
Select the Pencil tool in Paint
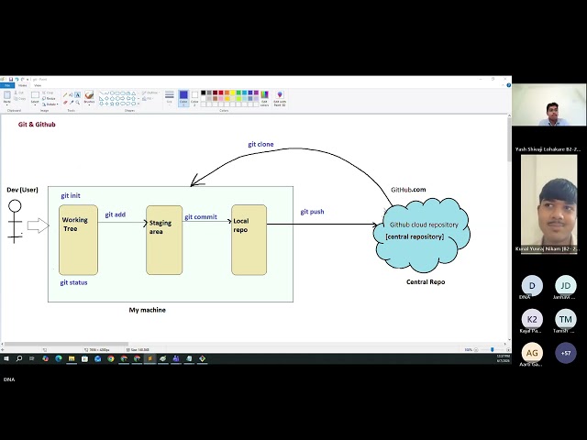(x=65, y=95)
